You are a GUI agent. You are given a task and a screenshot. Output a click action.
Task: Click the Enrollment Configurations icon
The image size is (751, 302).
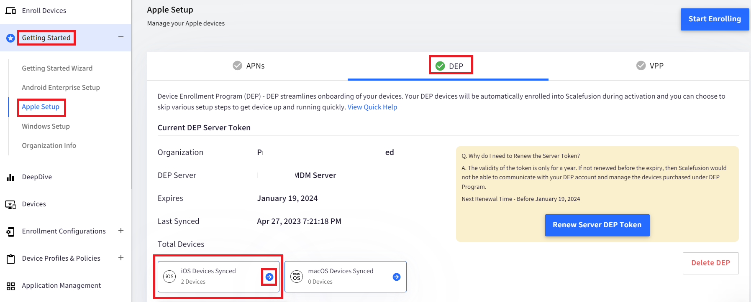(x=10, y=232)
